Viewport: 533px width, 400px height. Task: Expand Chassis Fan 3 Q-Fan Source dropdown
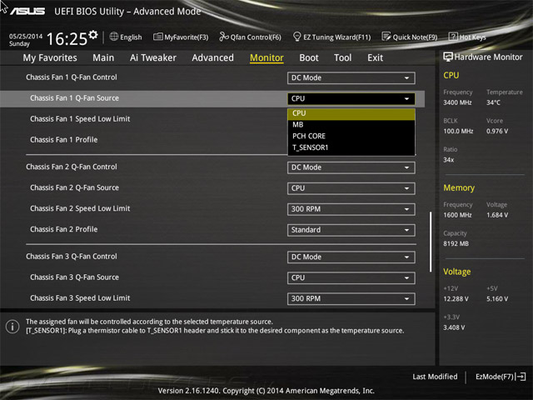point(351,277)
